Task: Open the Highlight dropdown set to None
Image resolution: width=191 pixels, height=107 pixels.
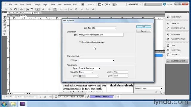Action: coord(86,72)
